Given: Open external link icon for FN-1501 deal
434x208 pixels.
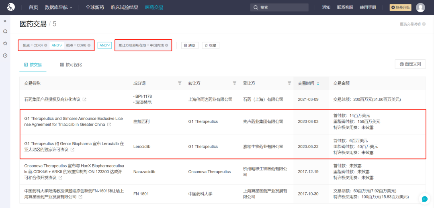Looking at the screenshot, I should pyautogui.click(x=80, y=197).
